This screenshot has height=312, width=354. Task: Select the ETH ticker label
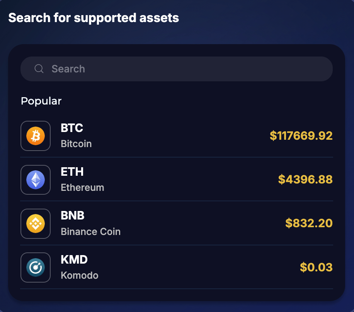tap(72, 171)
